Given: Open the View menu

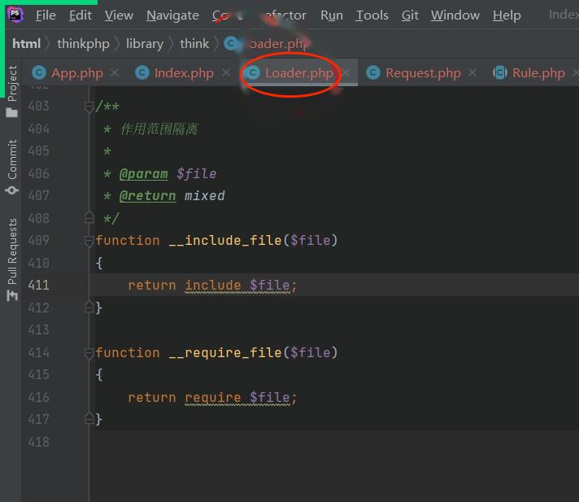Looking at the screenshot, I should pyautogui.click(x=119, y=15).
